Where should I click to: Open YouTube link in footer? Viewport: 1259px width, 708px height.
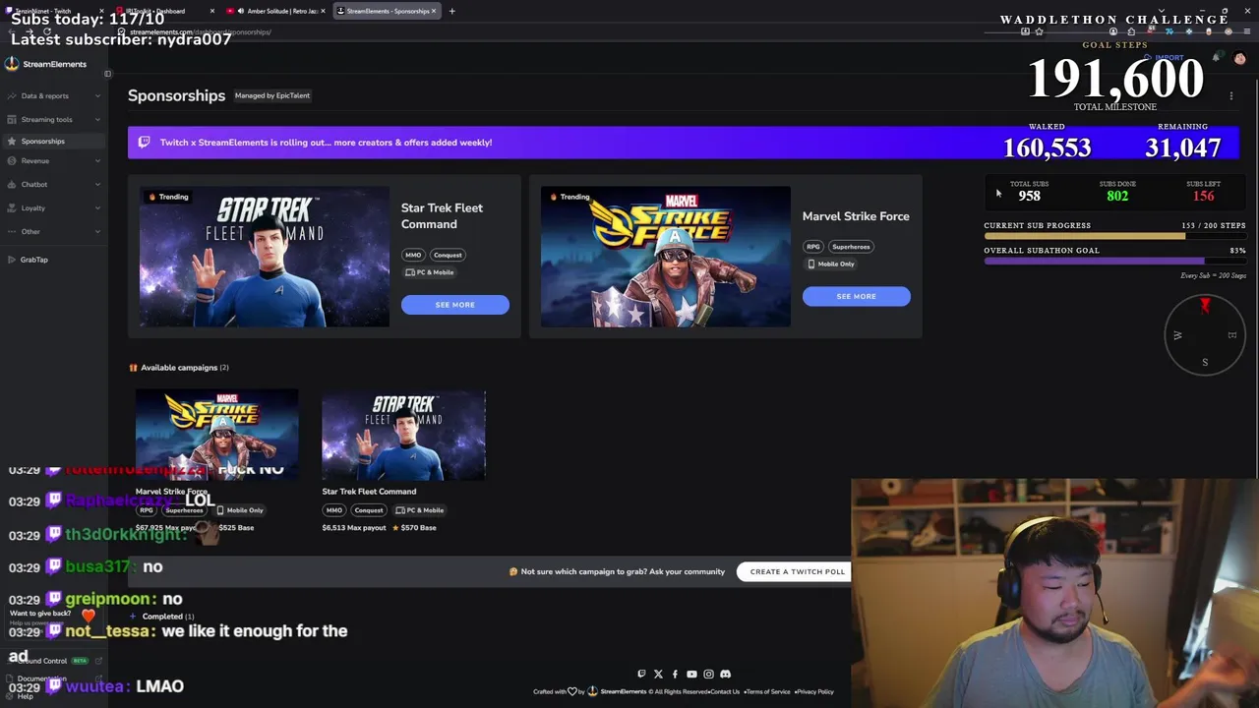(691, 674)
